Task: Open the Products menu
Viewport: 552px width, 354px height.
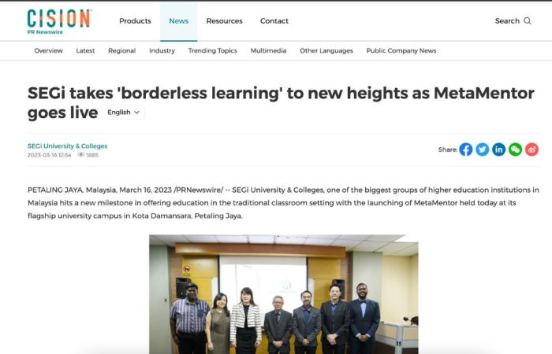Action: click(135, 21)
